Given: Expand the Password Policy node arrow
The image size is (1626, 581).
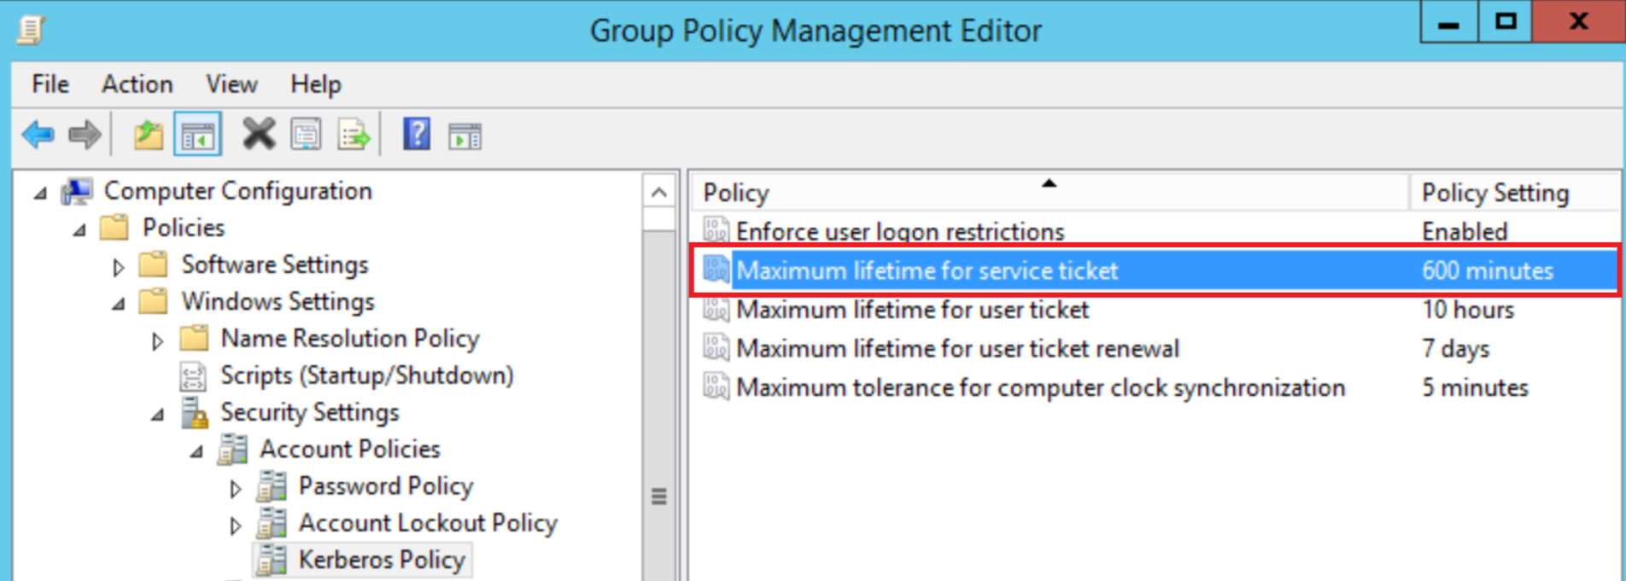Looking at the screenshot, I should point(236,488).
